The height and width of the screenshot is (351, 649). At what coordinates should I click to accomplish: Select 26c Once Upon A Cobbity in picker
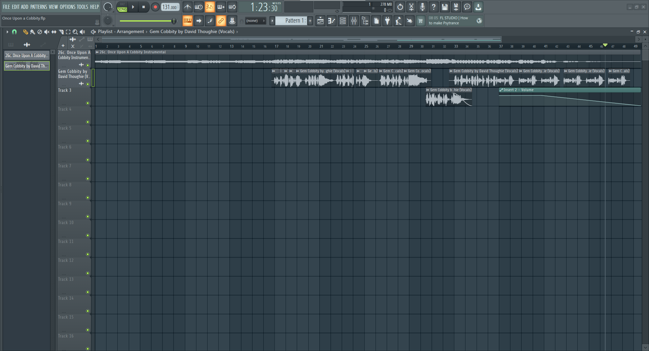pos(27,56)
